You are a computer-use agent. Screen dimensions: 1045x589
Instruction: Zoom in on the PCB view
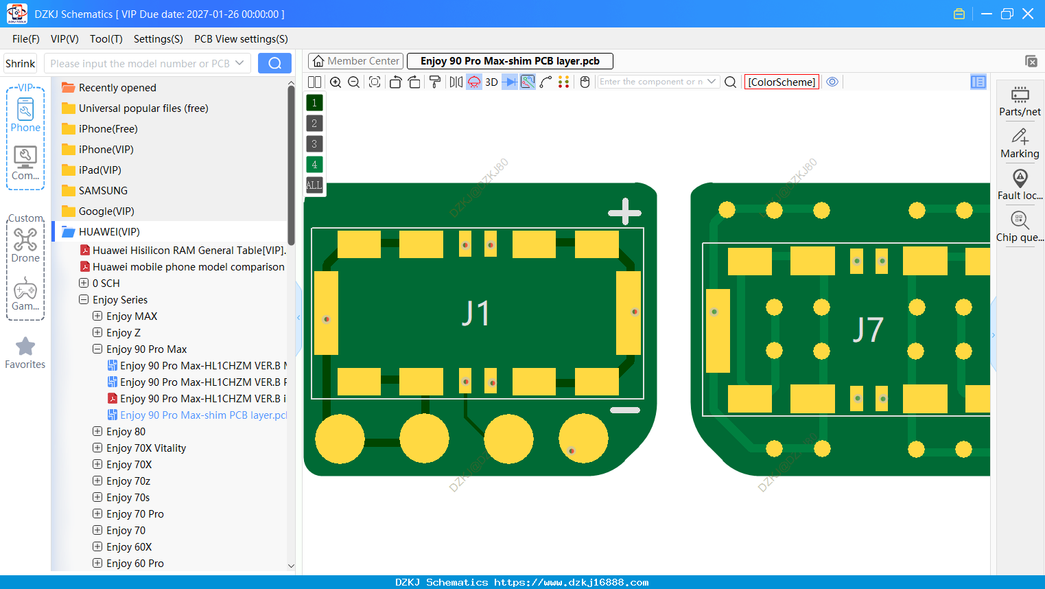[336, 82]
